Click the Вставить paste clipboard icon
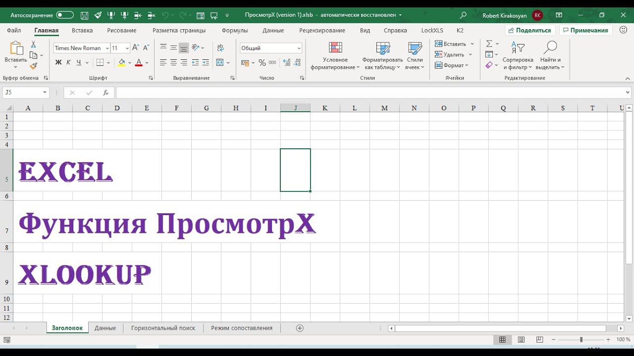 16,48
